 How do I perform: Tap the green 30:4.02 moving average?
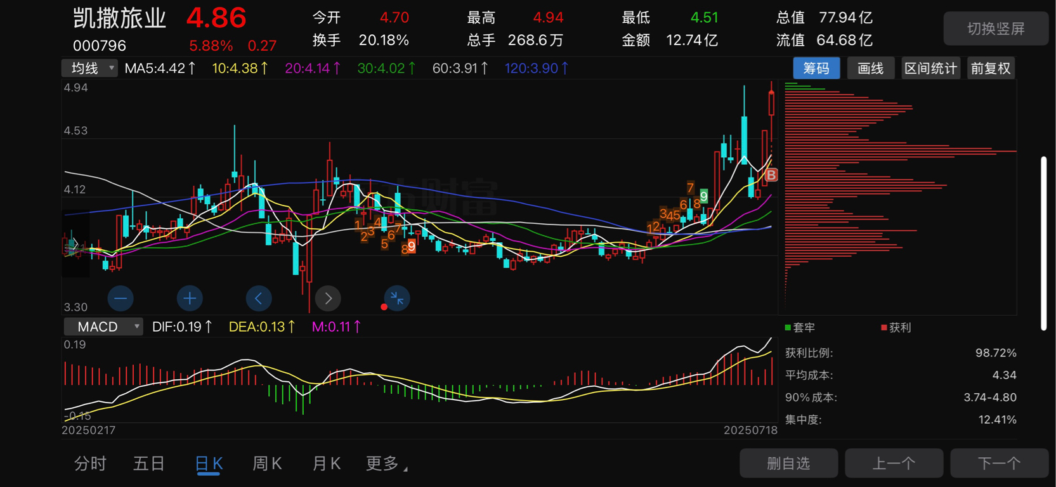(386, 68)
